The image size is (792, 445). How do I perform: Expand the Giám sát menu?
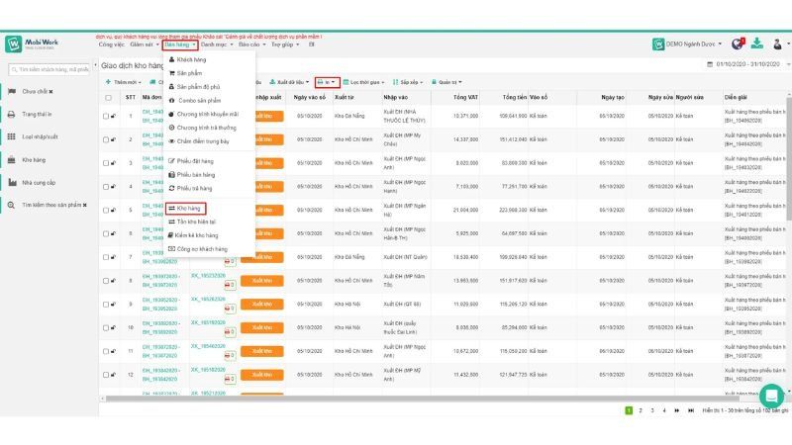click(144, 44)
